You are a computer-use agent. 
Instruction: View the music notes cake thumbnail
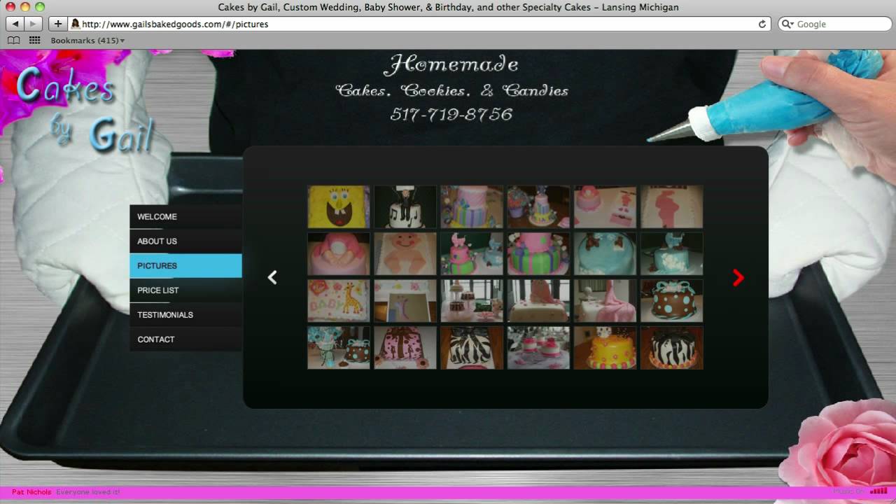[x=405, y=206]
